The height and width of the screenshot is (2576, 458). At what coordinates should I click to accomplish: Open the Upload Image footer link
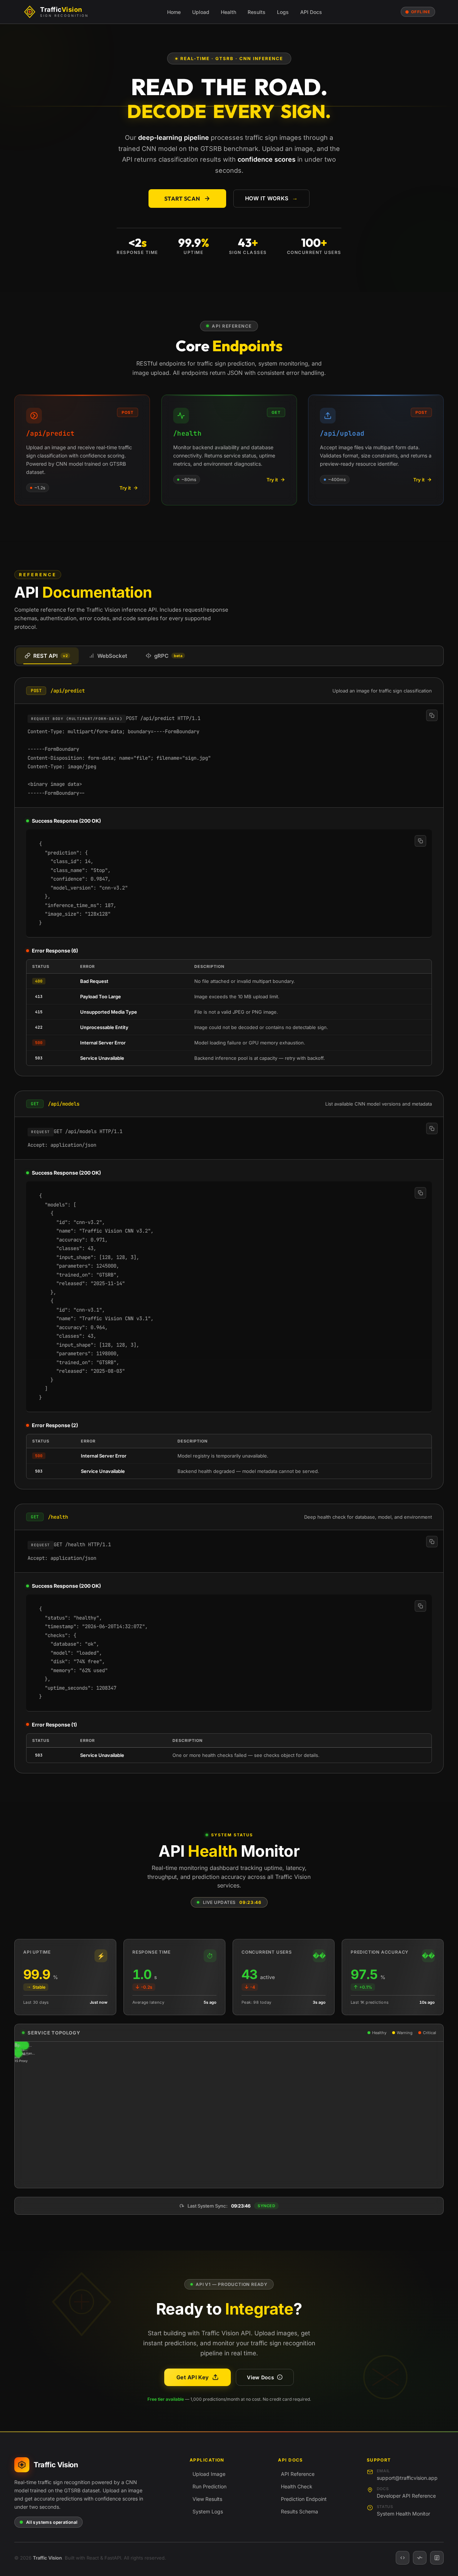click(209, 2474)
